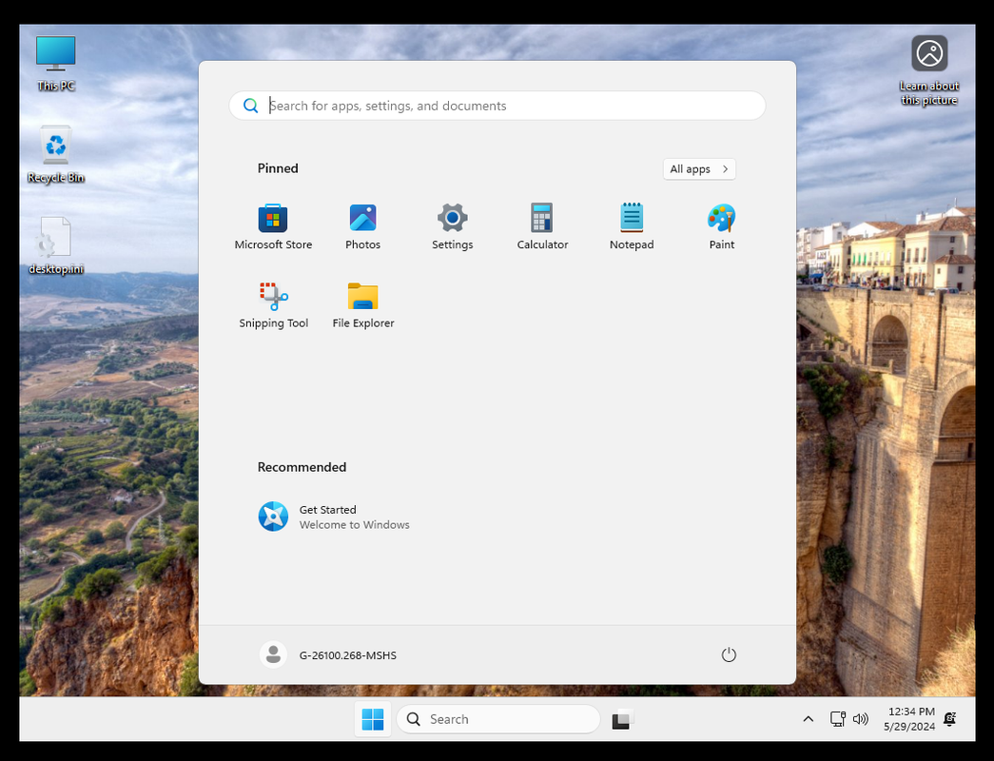
Task: Click the power button icon
Action: pyautogui.click(x=729, y=654)
